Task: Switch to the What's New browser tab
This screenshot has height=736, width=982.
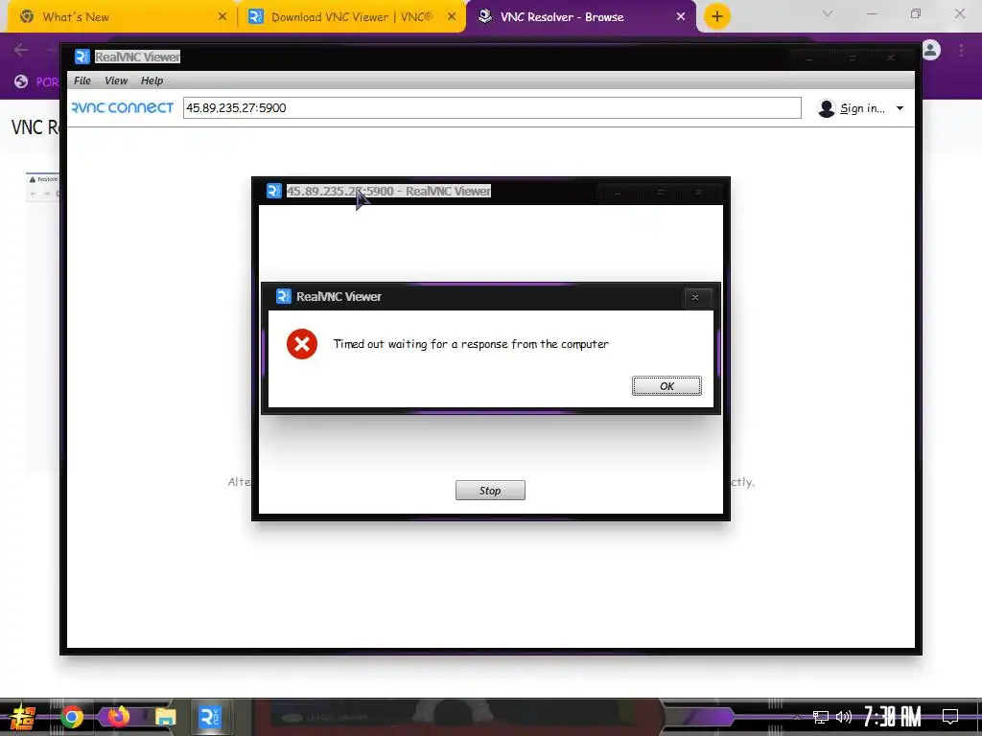Action: [x=118, y=17]
